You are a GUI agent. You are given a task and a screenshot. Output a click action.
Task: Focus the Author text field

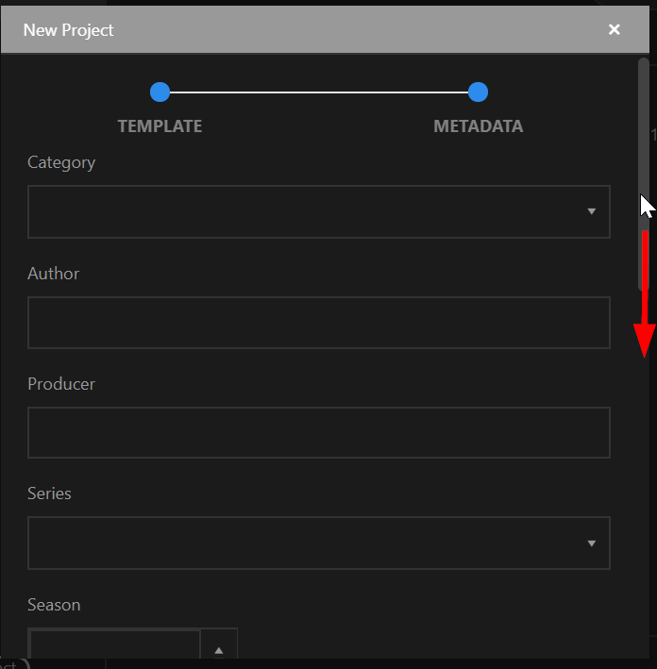click(319, 323)
